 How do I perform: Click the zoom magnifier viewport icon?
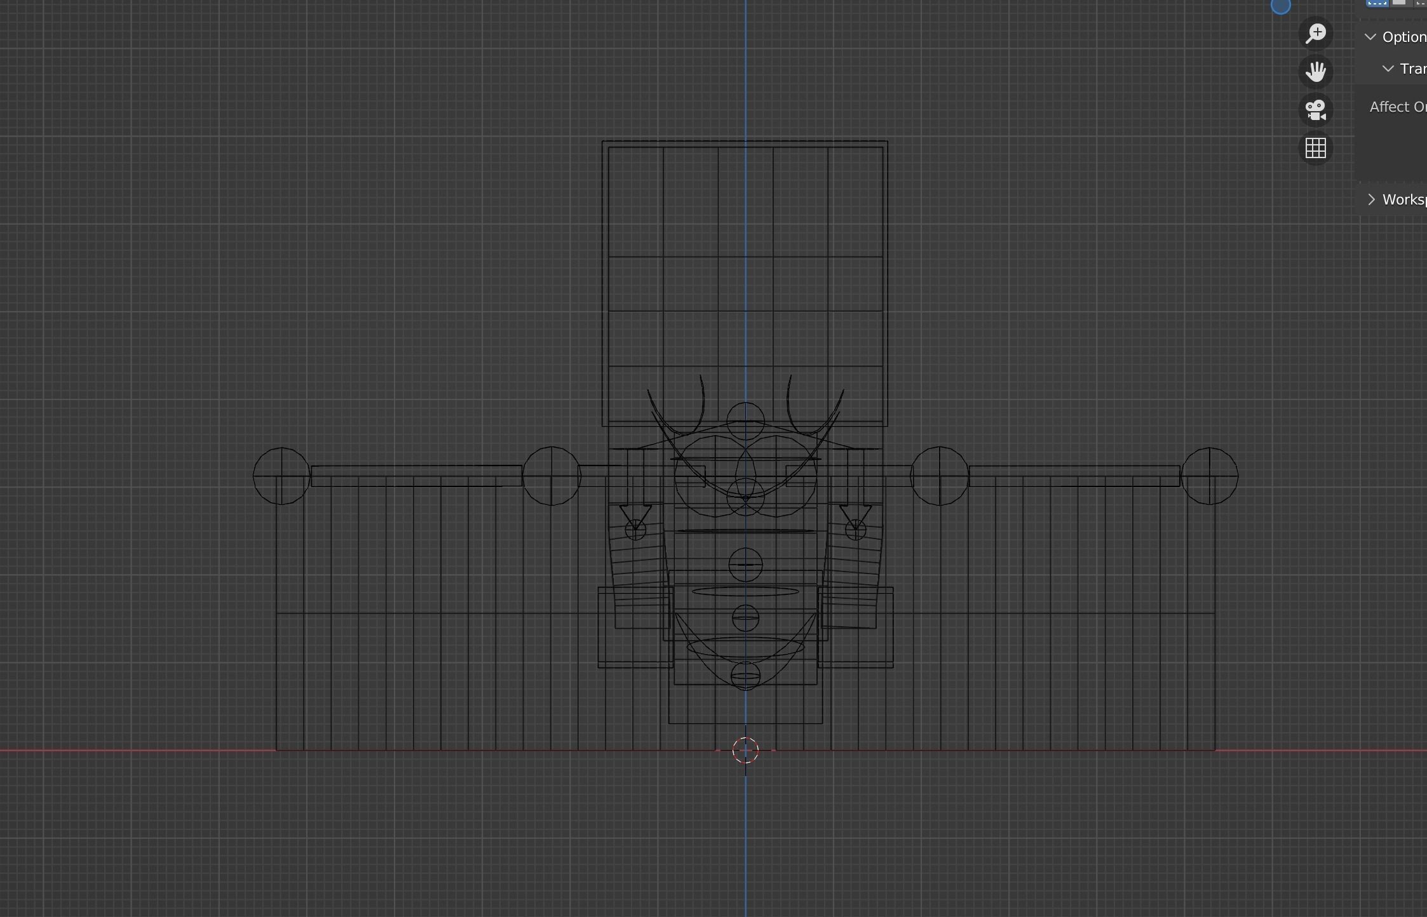click(1316, 34)
